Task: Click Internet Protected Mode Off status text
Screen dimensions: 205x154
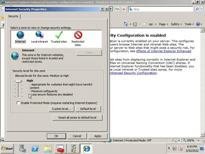Action: point(132,140)
